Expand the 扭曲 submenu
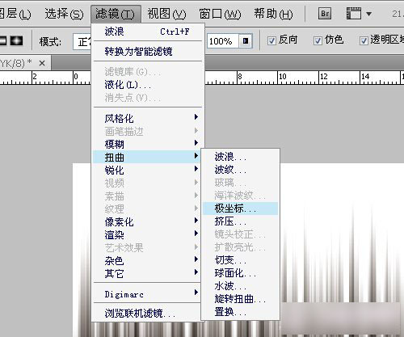The image size is (404, 337). point(147,157)
